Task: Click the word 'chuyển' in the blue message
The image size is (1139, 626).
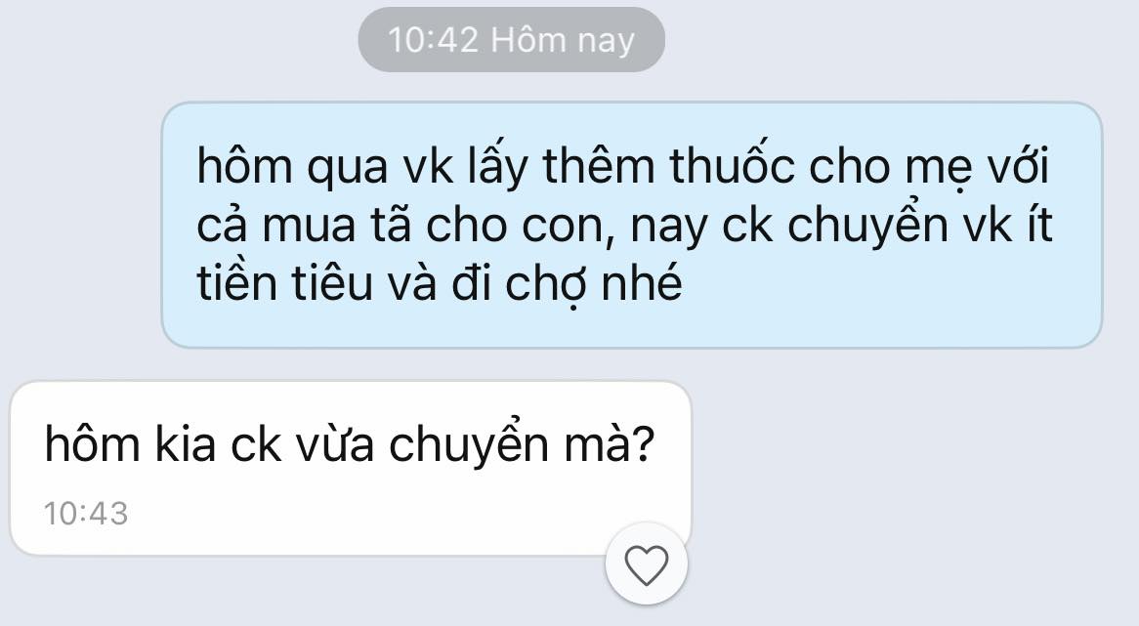Action: point(868,226)
